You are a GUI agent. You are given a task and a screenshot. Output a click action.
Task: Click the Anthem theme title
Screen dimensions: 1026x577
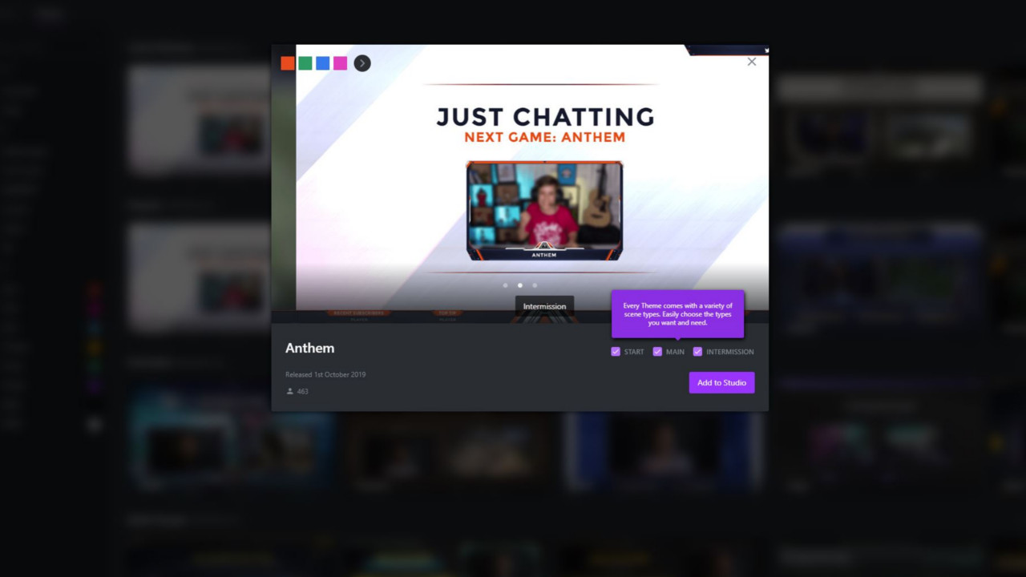tap(310, 348)
